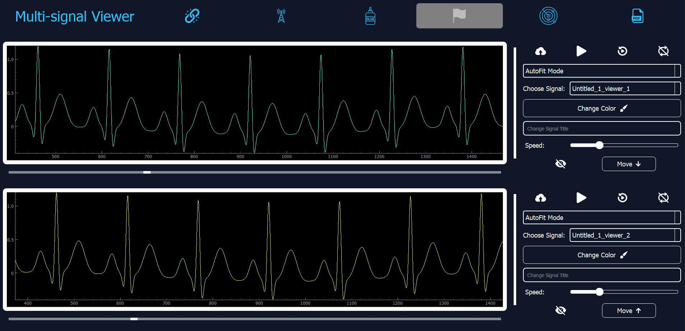Click the Move down button
Screen dimensions: 685x331
click(x=629, y=164)
